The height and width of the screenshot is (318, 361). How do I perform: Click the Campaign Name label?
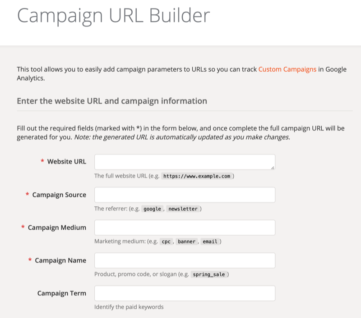pos(60,260)
